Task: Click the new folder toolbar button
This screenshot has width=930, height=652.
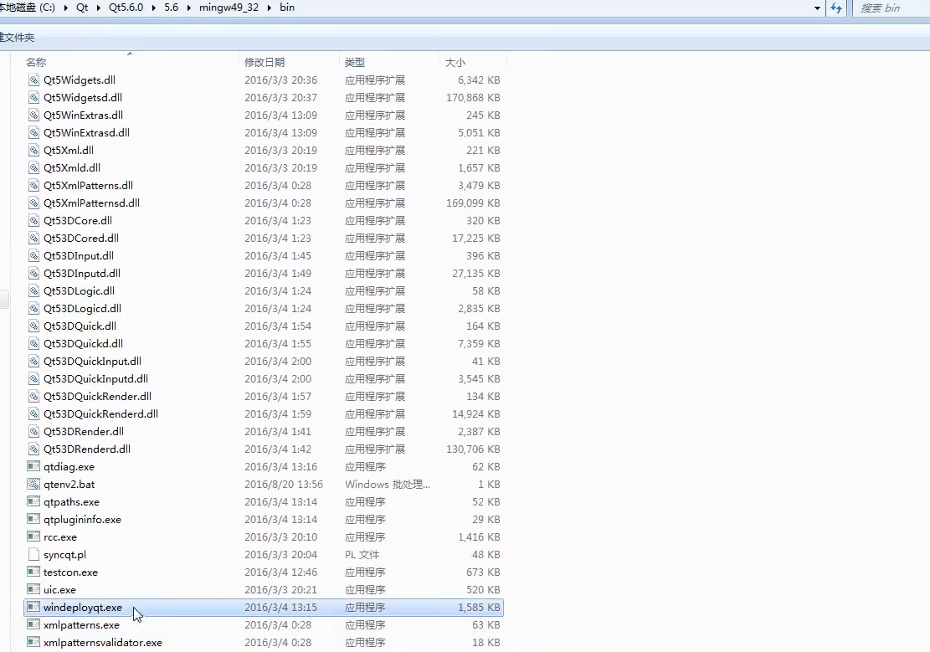Action: 18,38
